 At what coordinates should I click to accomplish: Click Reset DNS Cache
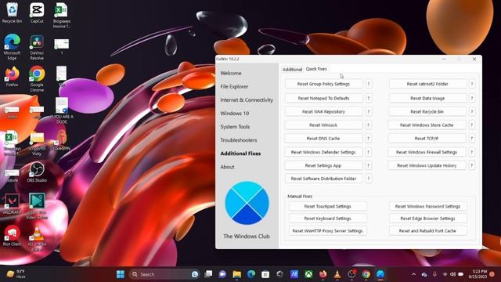tap(323, 139)
